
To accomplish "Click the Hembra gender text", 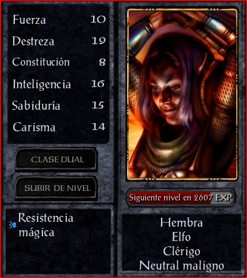I will click(x=181, y=223).
